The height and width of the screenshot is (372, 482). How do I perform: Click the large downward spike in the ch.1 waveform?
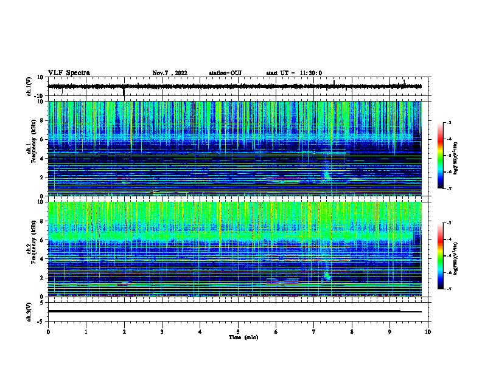tap(124, 92)
